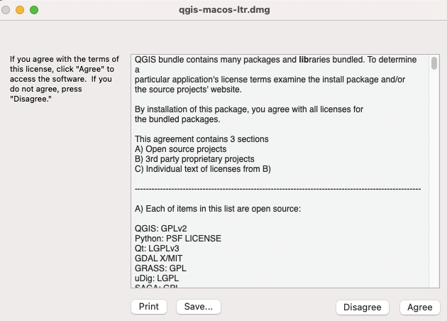Image resolution: width=447 pixels, height=321 pixels.
Task: Click the 'Qt: LGPLv3' entry
Action: coord(157,249)
